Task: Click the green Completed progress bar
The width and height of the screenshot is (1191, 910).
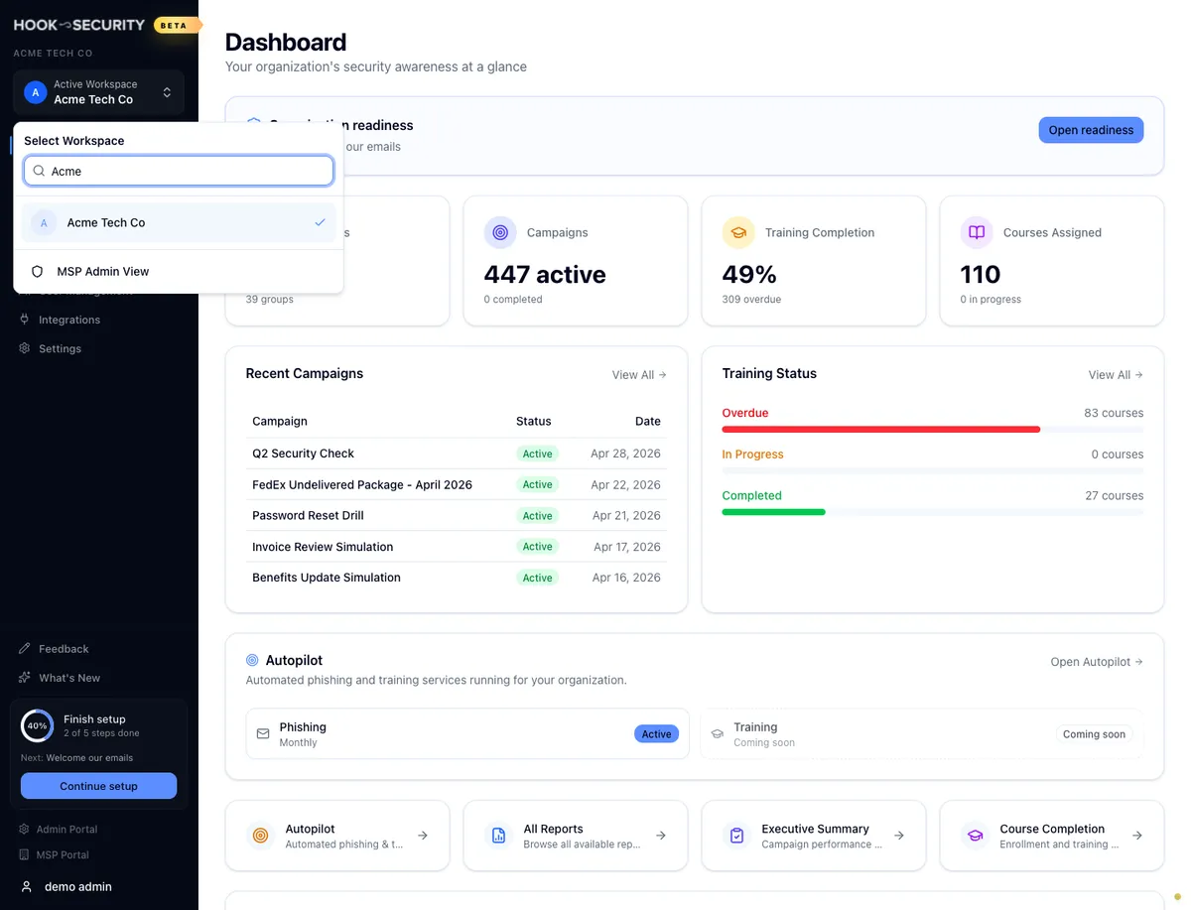Action: click(774, 512)
